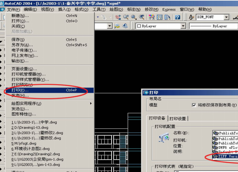
Task: Open the layer list dropdown arrow
Action: tap(109, 26)
